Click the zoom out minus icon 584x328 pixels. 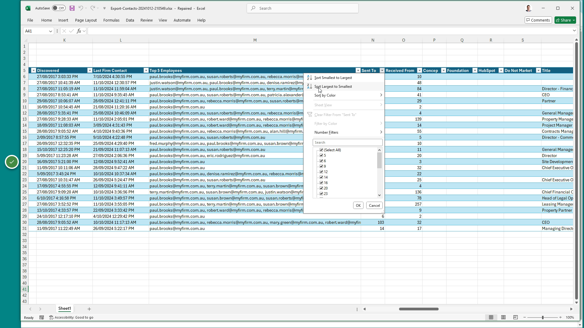pyautogui.click(x=524, y=317)
